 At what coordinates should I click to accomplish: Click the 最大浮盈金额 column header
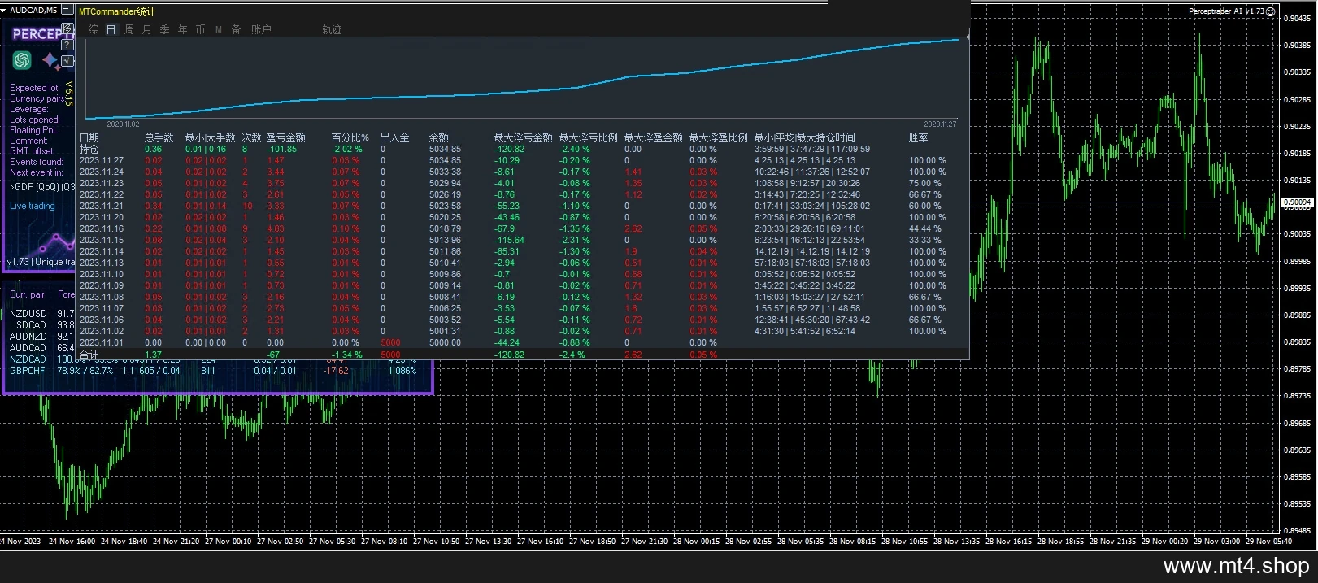point(653,137)
